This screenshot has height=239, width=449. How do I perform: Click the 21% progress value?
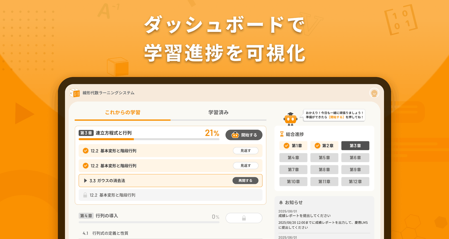212,133
